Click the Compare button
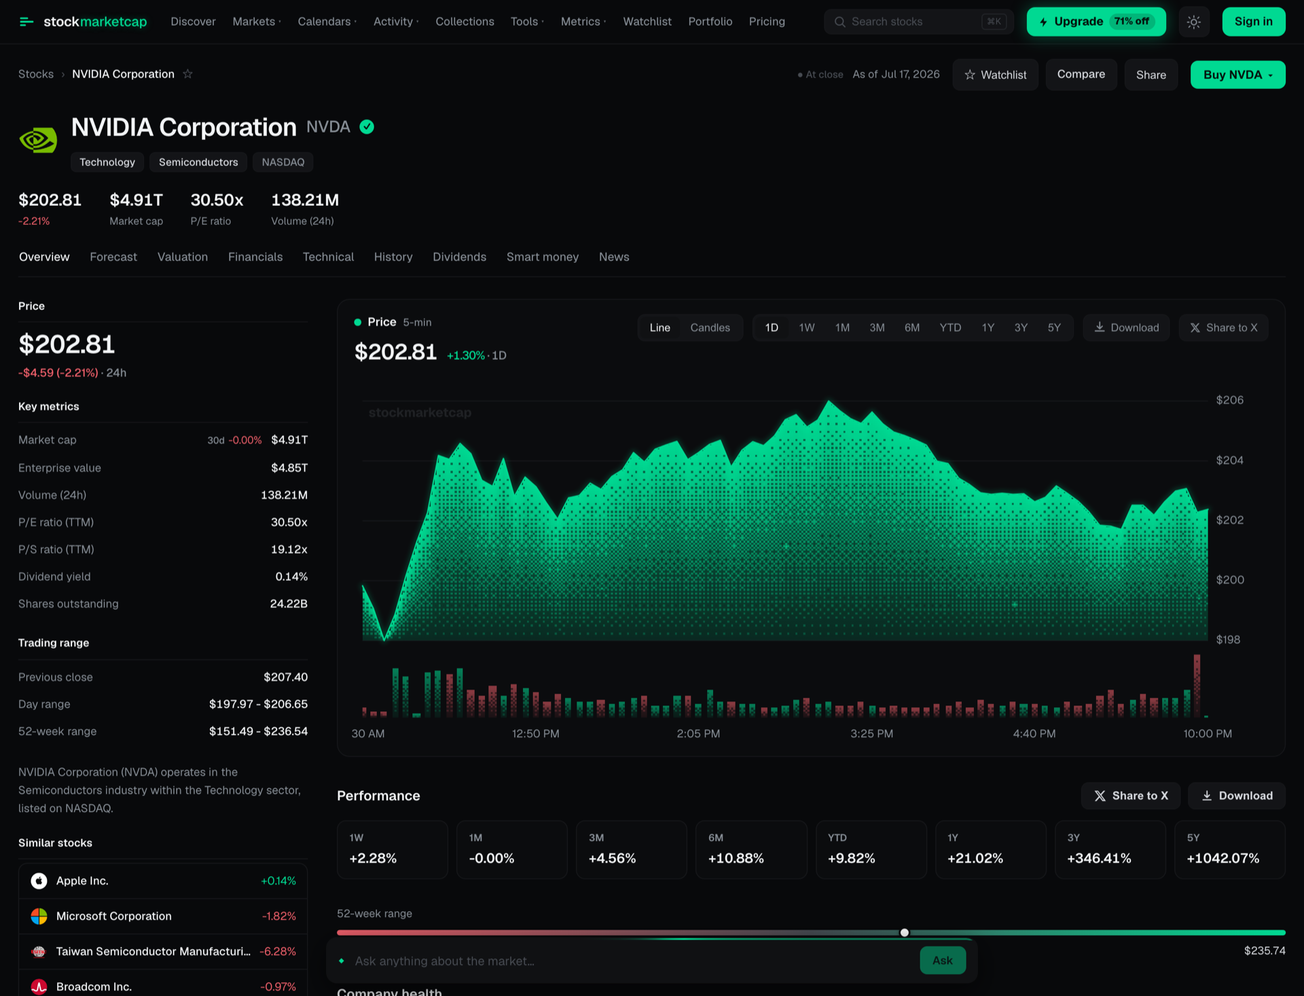This screenshot has height=996, width=1304. [x=1081, y=75]
